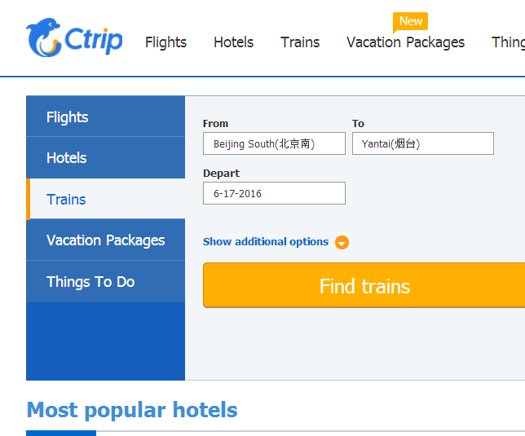Select Vacation Packages tab in sidebar
Image resolution: width=525 pixels, height=436 pixels.
105,240
